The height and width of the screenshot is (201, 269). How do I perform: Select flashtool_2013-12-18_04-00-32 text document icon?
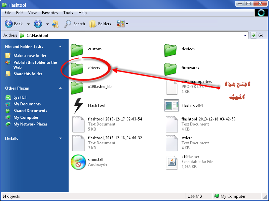point(78,143)
